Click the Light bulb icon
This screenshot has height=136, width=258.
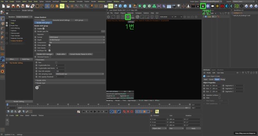coord(179,6)
